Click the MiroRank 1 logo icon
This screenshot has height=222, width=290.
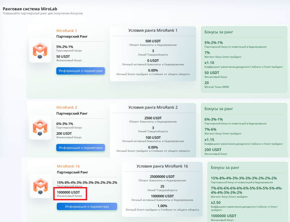click(x=40, y=50)
